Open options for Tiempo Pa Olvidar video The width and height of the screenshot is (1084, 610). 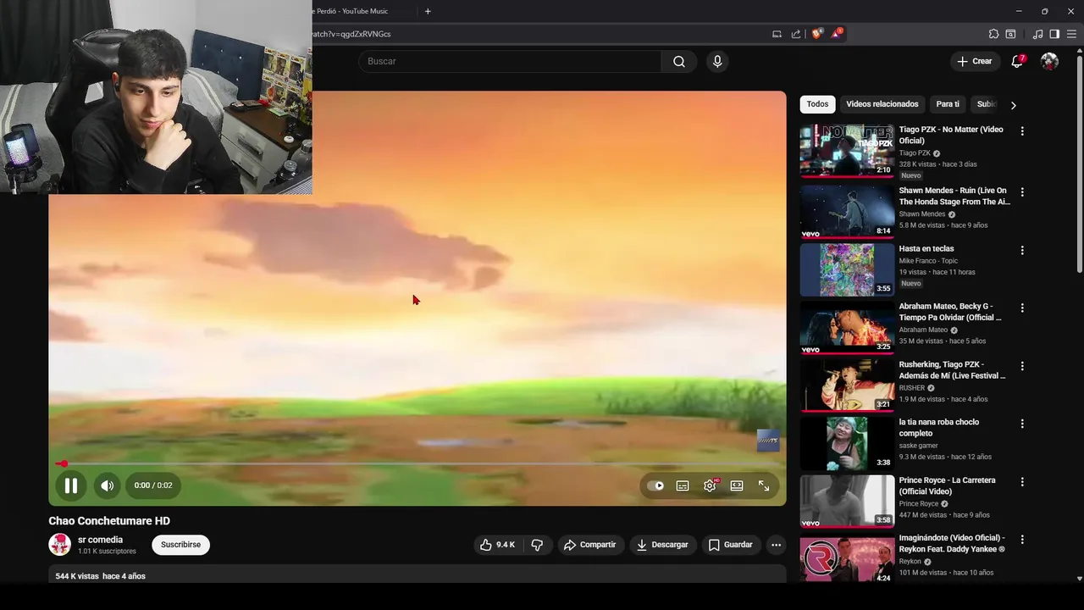[1022, 308]
